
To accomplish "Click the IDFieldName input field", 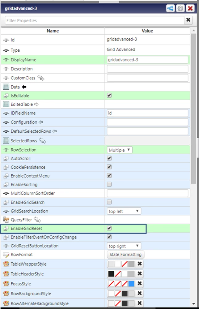I will [147, 113].
